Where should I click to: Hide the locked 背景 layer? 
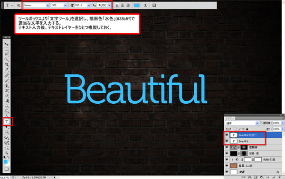(x=227, y=172)
